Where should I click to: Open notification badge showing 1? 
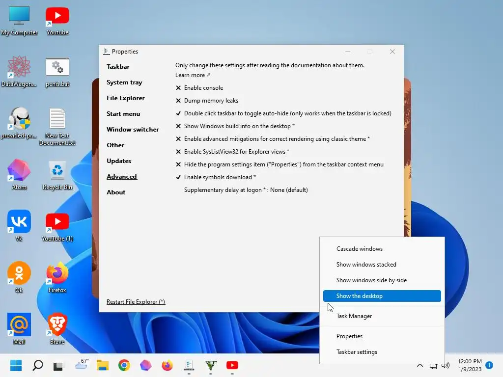click(x=489, y=365)
